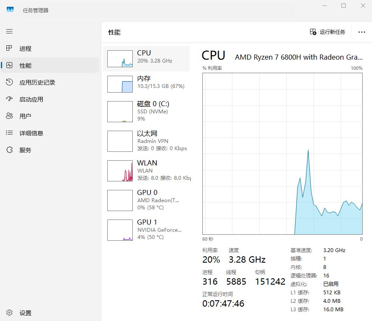Viewport: 372px width, 321px height.
Task: Click the L2 缓存 4.0 MB value
Action: pyautogui.click(x=332, y=301)
